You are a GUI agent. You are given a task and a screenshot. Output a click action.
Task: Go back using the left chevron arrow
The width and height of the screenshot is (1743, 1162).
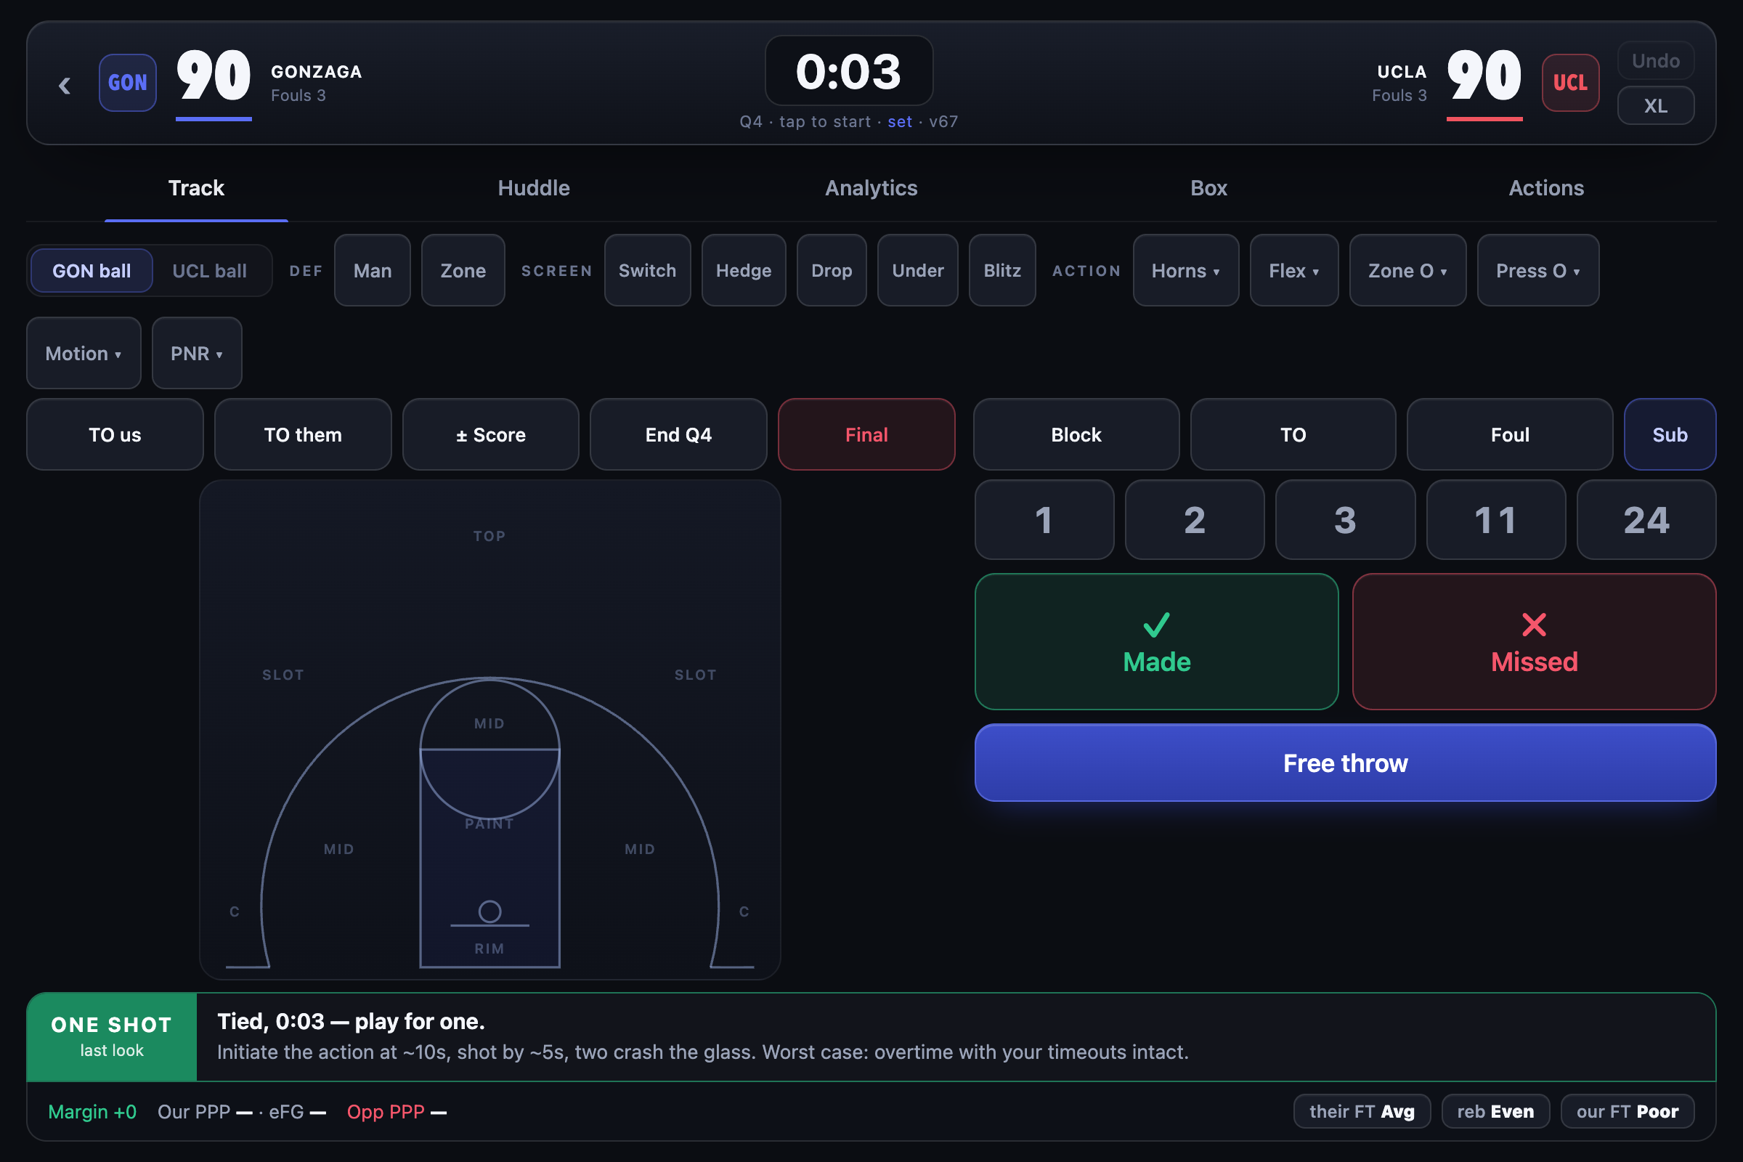[x=65, y=85]
